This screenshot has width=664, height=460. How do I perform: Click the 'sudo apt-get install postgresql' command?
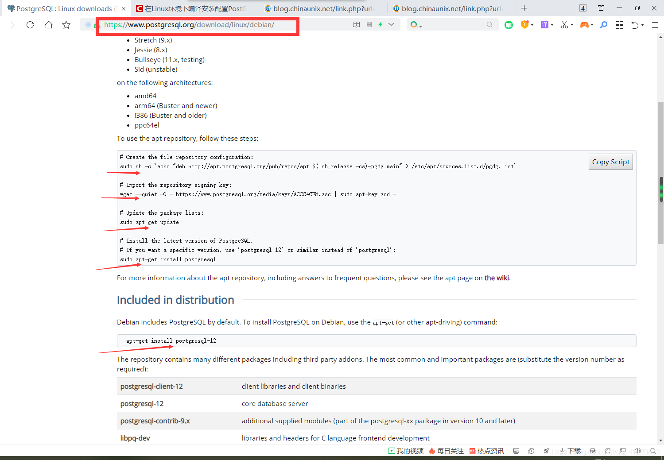click(168, 259)
